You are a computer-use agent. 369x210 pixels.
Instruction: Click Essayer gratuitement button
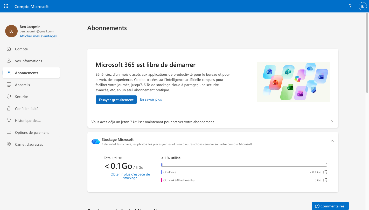click(x=116, y=100)
